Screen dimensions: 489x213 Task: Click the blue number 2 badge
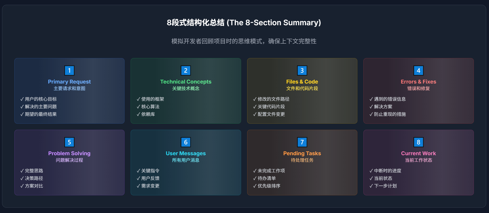click(x=186, y=70)
